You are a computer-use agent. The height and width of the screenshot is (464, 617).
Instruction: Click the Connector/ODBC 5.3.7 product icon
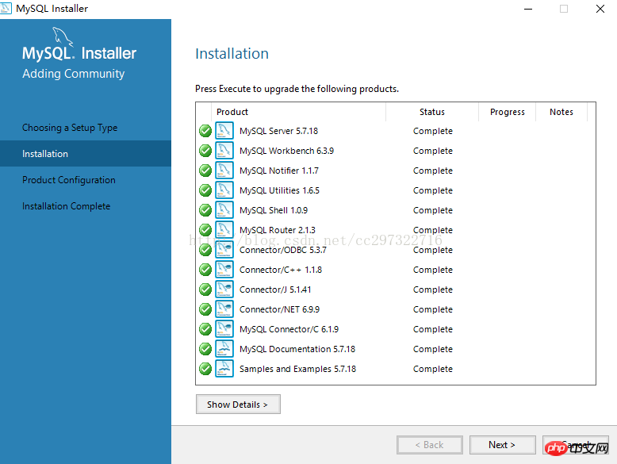224,250
